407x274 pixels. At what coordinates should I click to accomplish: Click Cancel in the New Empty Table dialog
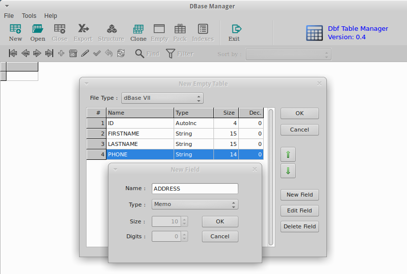(x=300, y=130)
